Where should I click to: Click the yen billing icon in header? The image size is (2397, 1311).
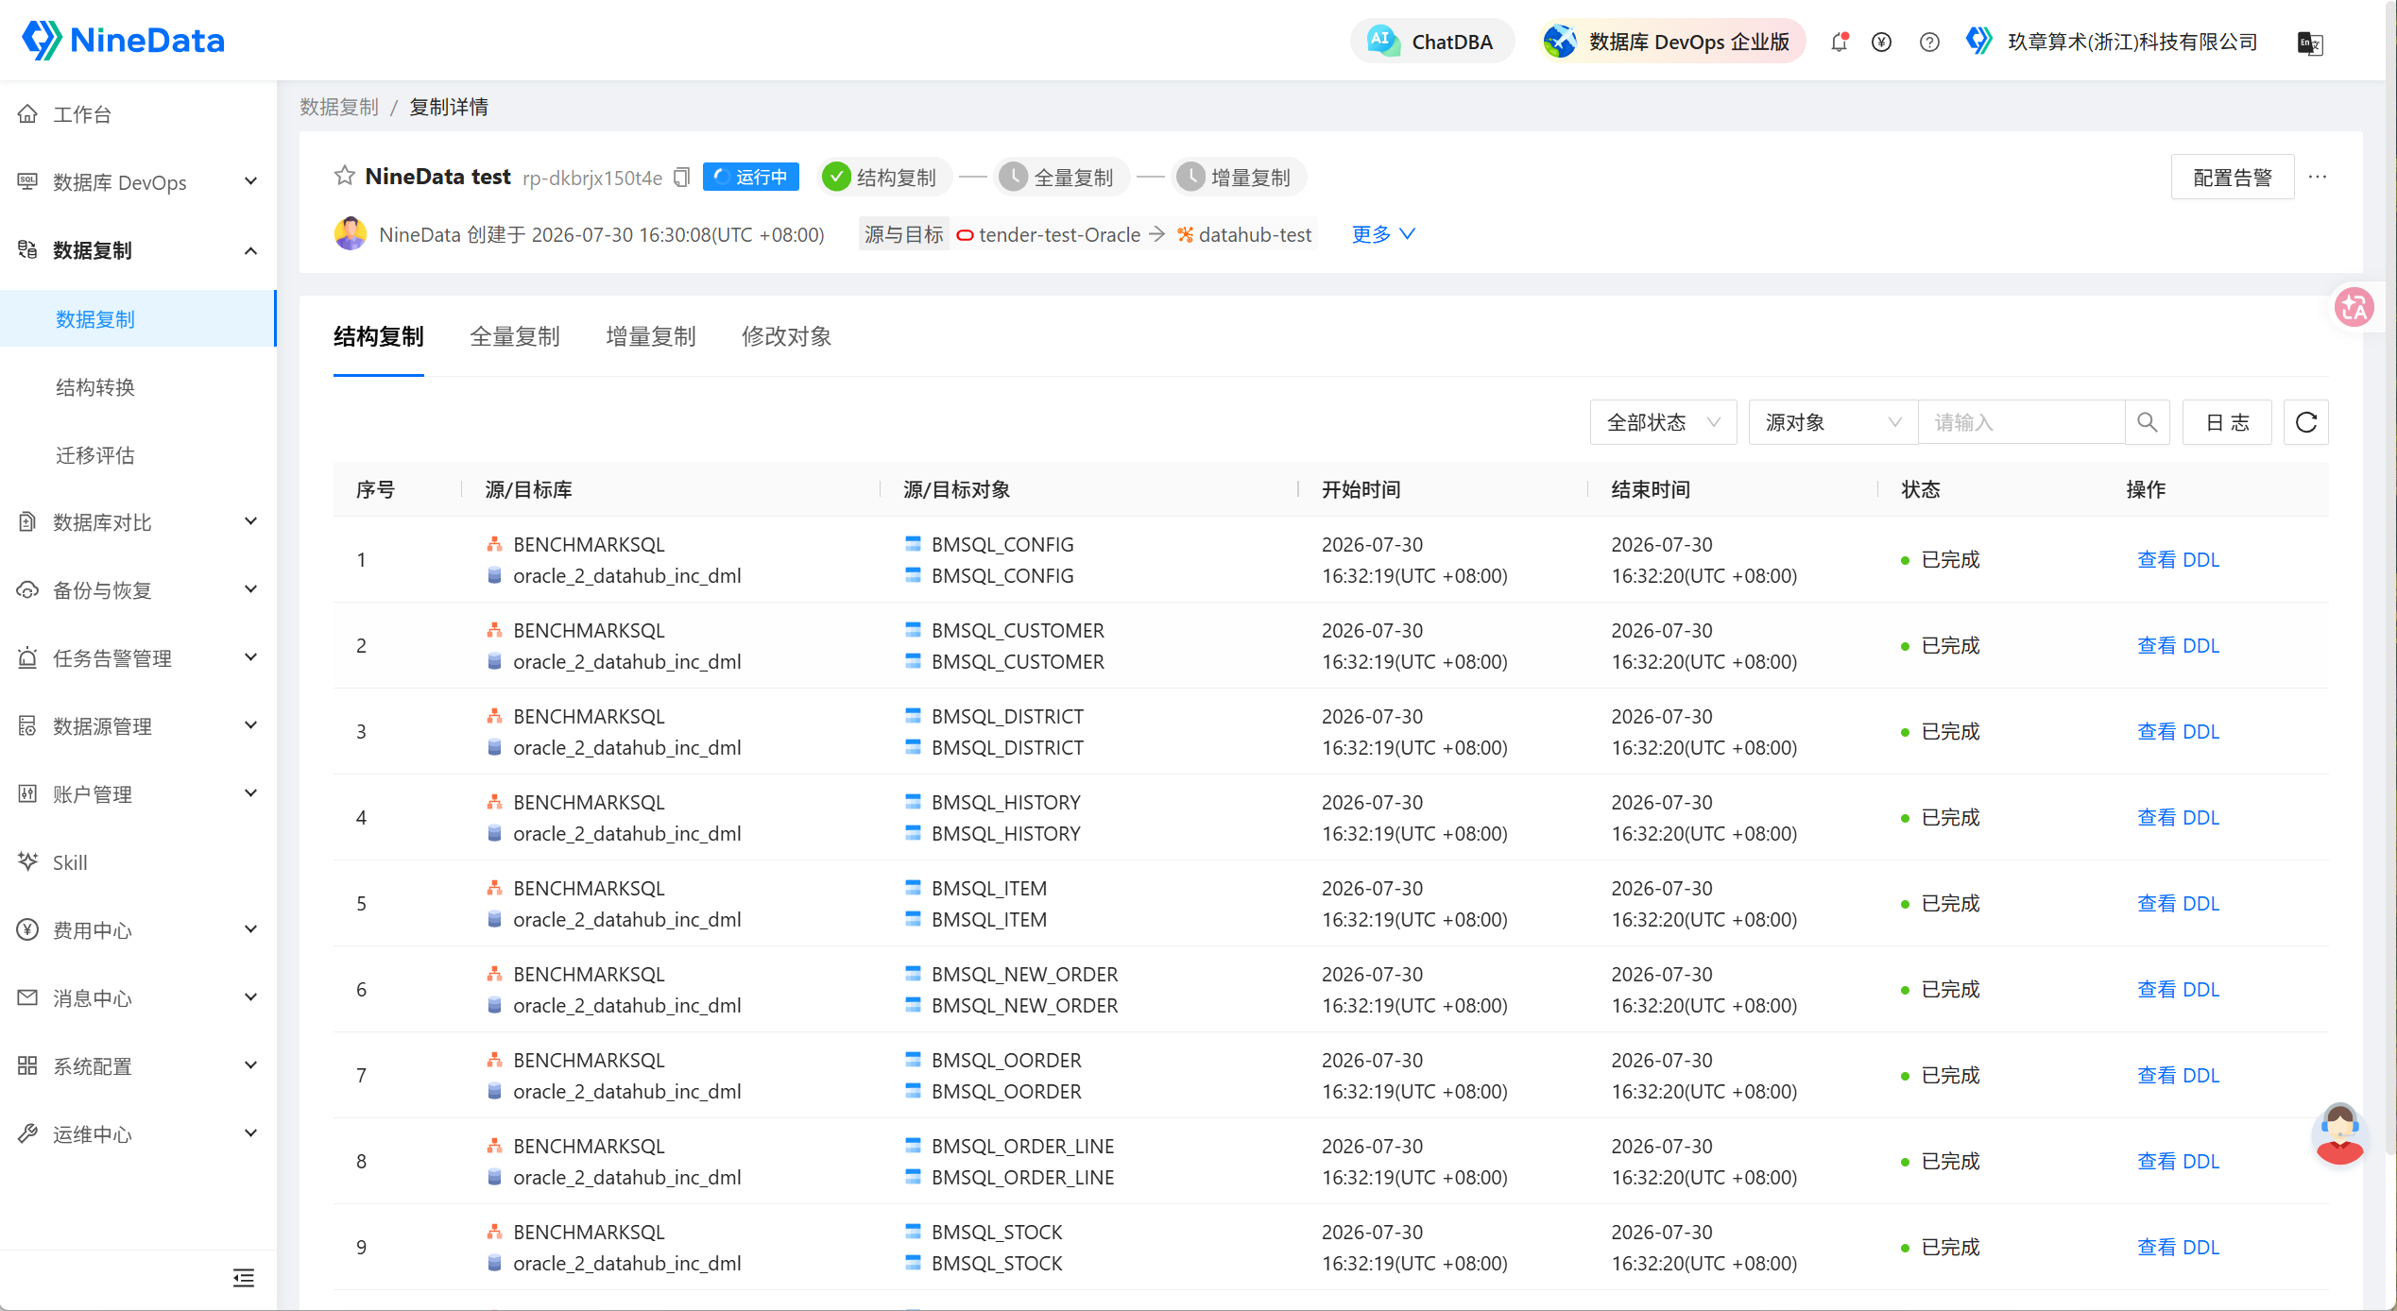pos(1881,42)
